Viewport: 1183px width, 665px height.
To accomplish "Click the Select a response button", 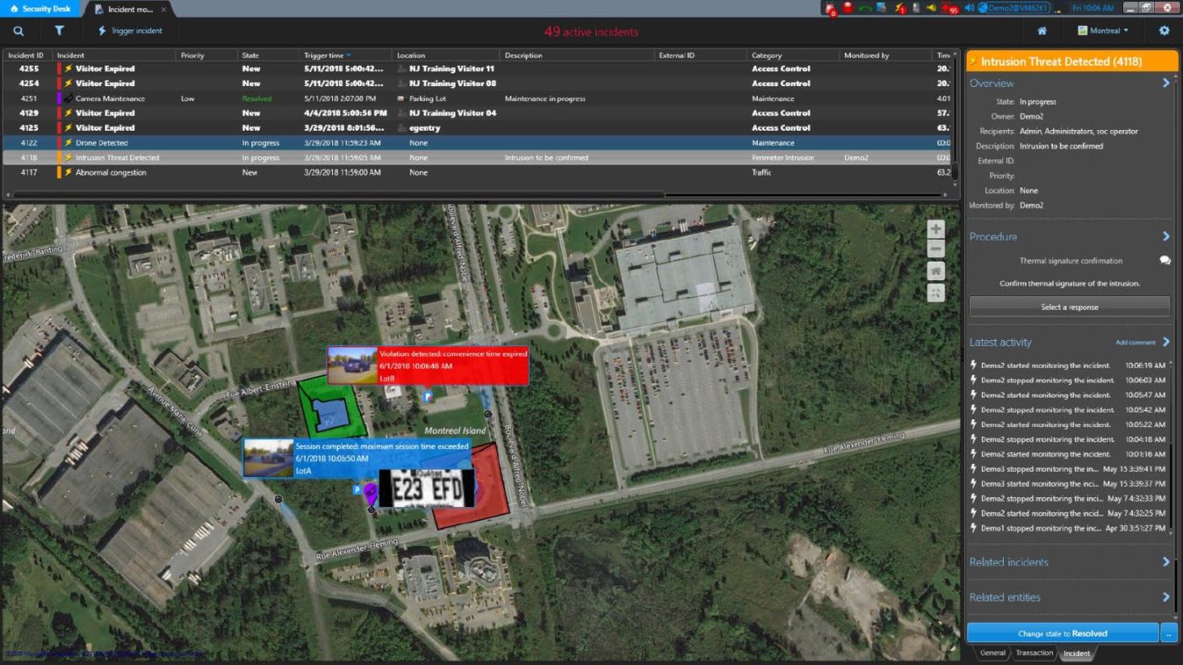I will click(x=1070, y=306).
